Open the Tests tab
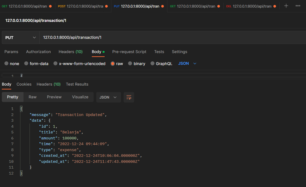 pyautogui.click(x=159, y=52)
